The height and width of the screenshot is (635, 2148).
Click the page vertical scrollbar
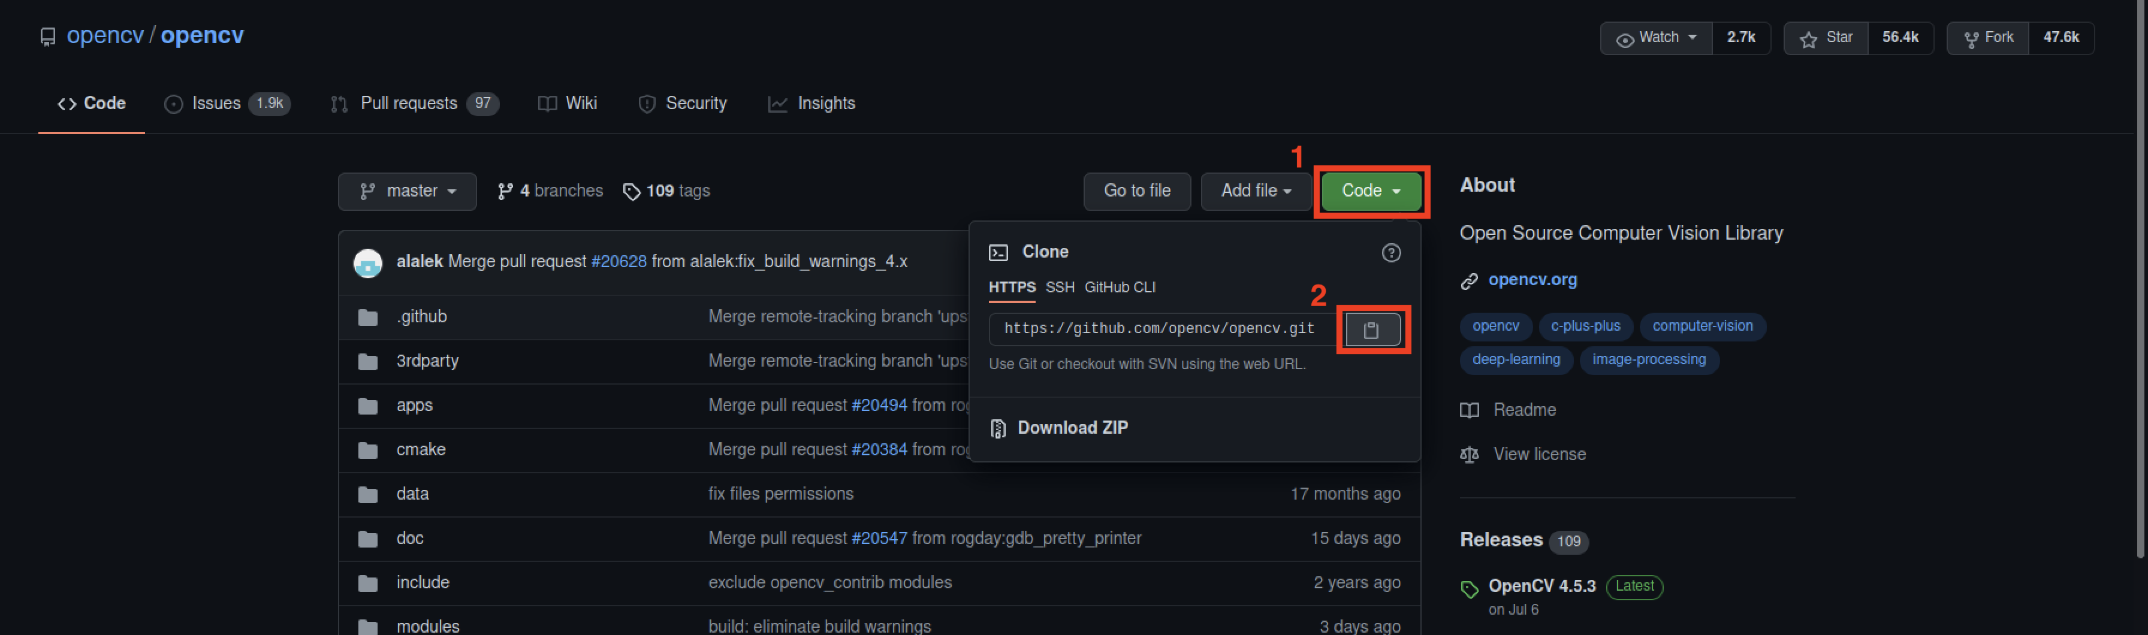coord(2141,279)
